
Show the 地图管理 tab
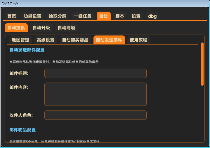[20, 40]
